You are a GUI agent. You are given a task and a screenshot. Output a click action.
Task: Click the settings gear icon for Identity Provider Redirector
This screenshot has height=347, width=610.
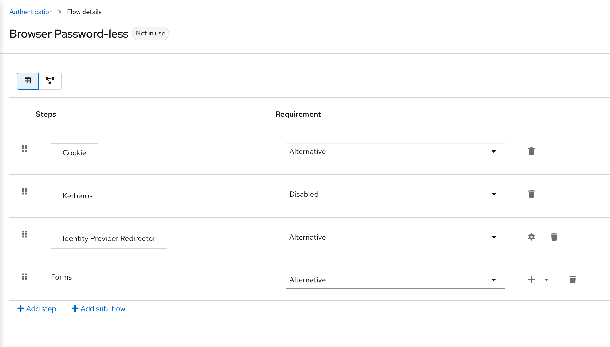tap(532, 237)
